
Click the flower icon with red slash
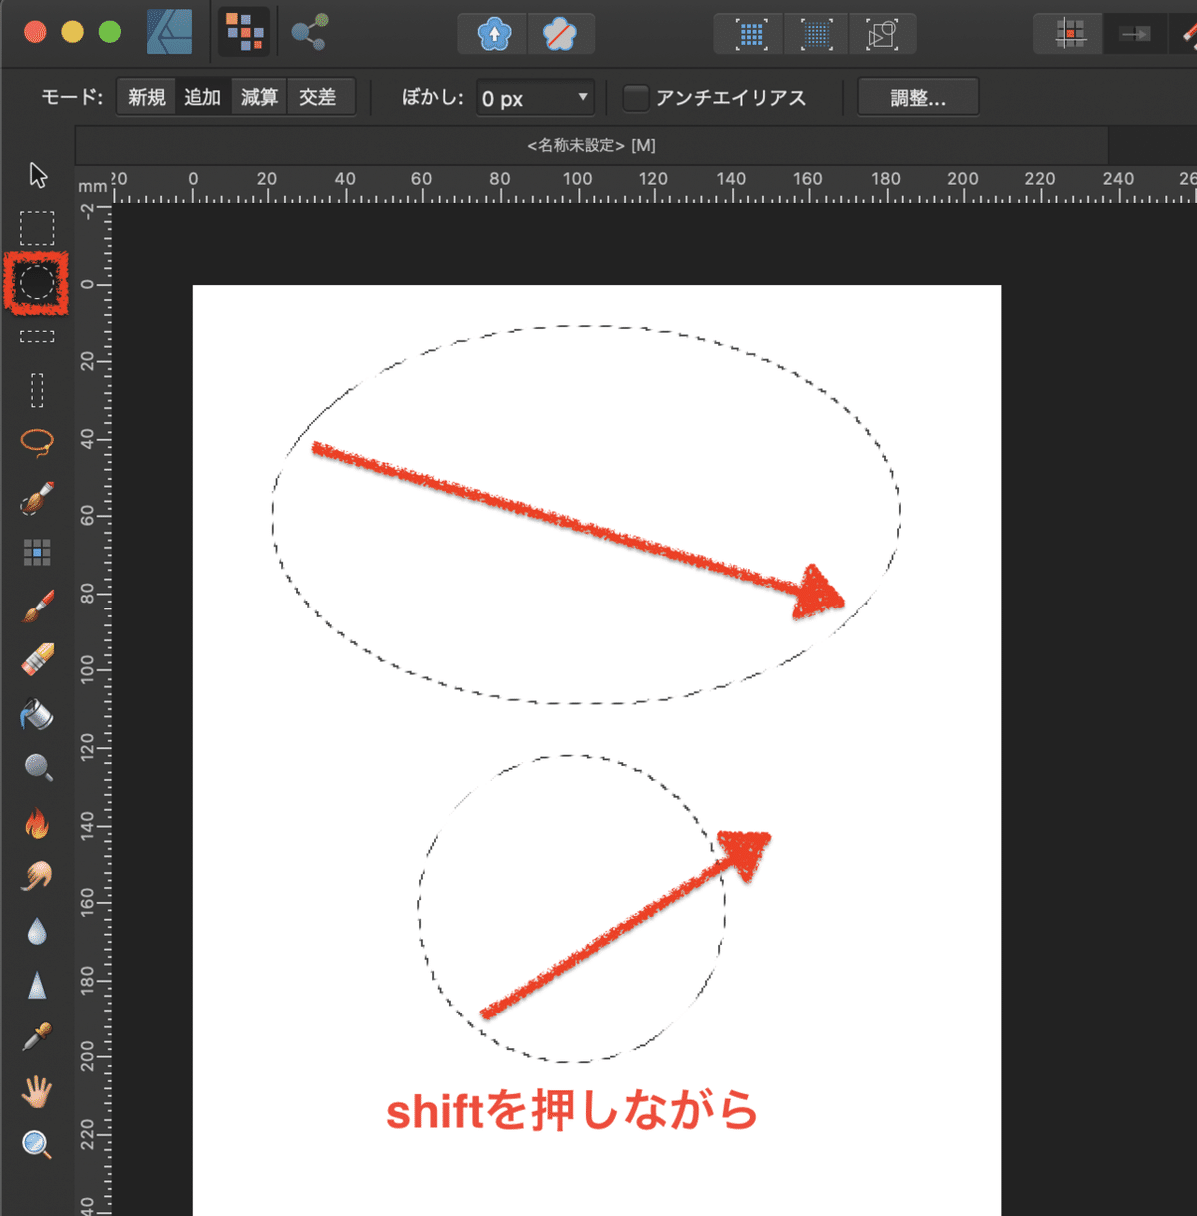[560, 34]
